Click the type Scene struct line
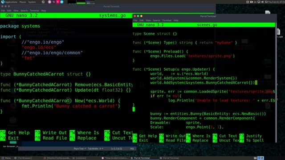 pos(155,34)
